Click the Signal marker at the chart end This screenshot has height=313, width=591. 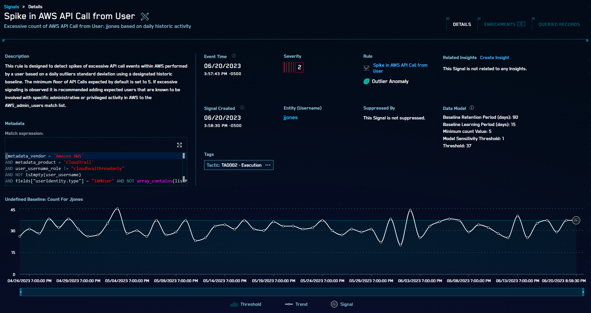pos(576,220)
